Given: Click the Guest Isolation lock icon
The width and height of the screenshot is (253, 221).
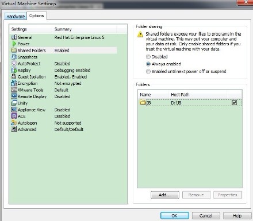Looking at the screenshot, I should pos(14,76).
